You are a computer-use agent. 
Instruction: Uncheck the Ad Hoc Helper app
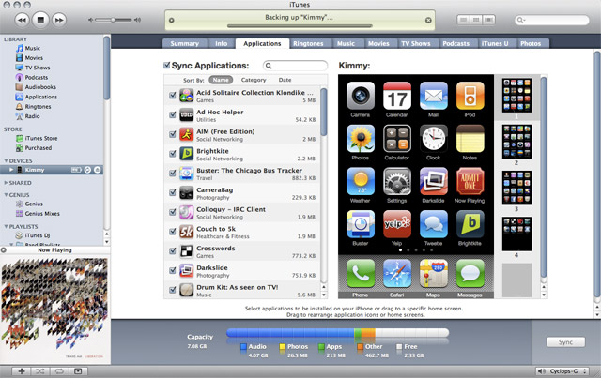[x=173, y=114]
